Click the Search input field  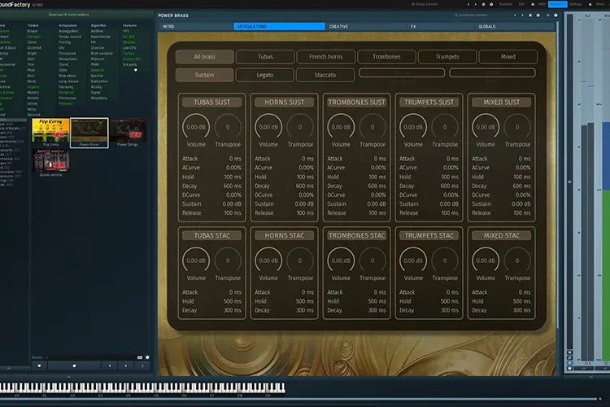89,357
